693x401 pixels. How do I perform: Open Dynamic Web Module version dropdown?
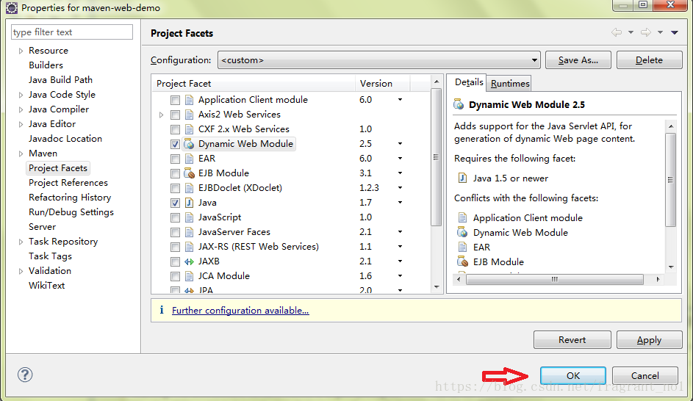coord(400,143)
